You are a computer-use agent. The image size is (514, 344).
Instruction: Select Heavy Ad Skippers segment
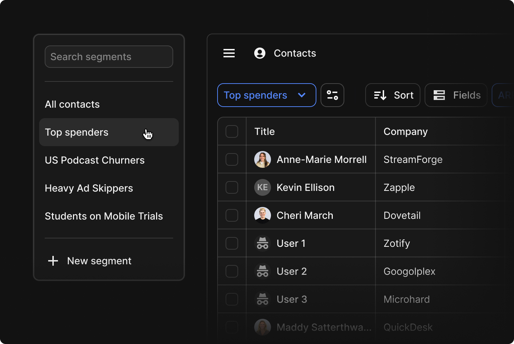[x=89, y=188]
